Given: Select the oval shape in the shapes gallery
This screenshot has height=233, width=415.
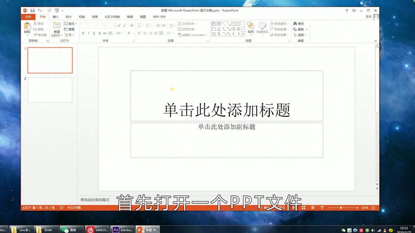Looking at the screenshot, I should (239, 24).
